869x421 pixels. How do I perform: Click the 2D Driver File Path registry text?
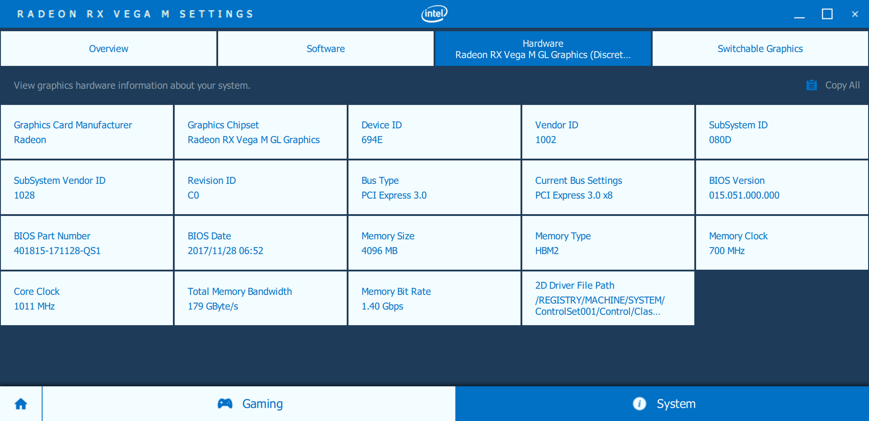600,306
